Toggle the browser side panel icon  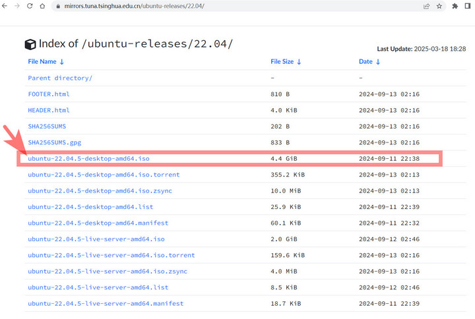click(468, 6)
